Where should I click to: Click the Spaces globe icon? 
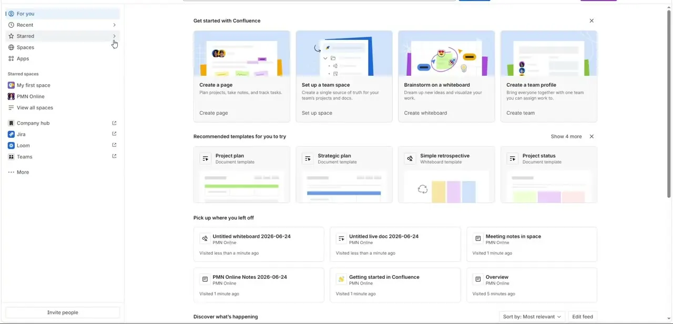11,47
